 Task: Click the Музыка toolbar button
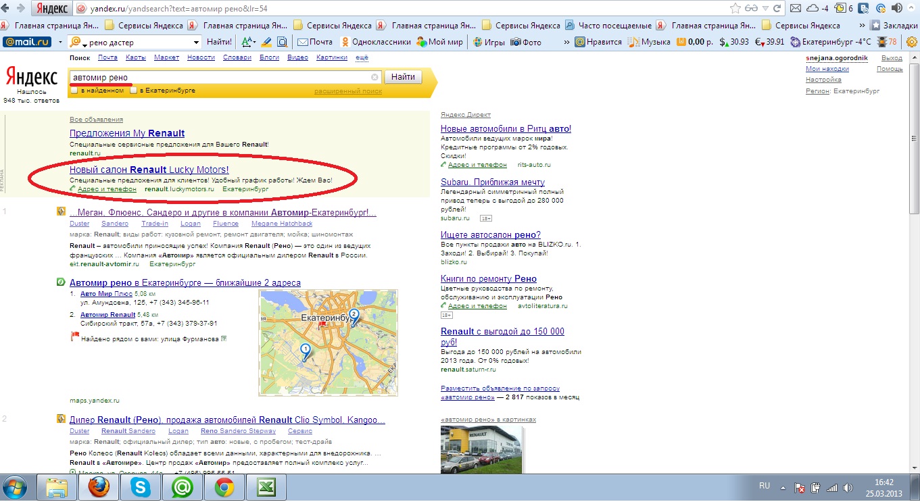click(x=649, y=42)
